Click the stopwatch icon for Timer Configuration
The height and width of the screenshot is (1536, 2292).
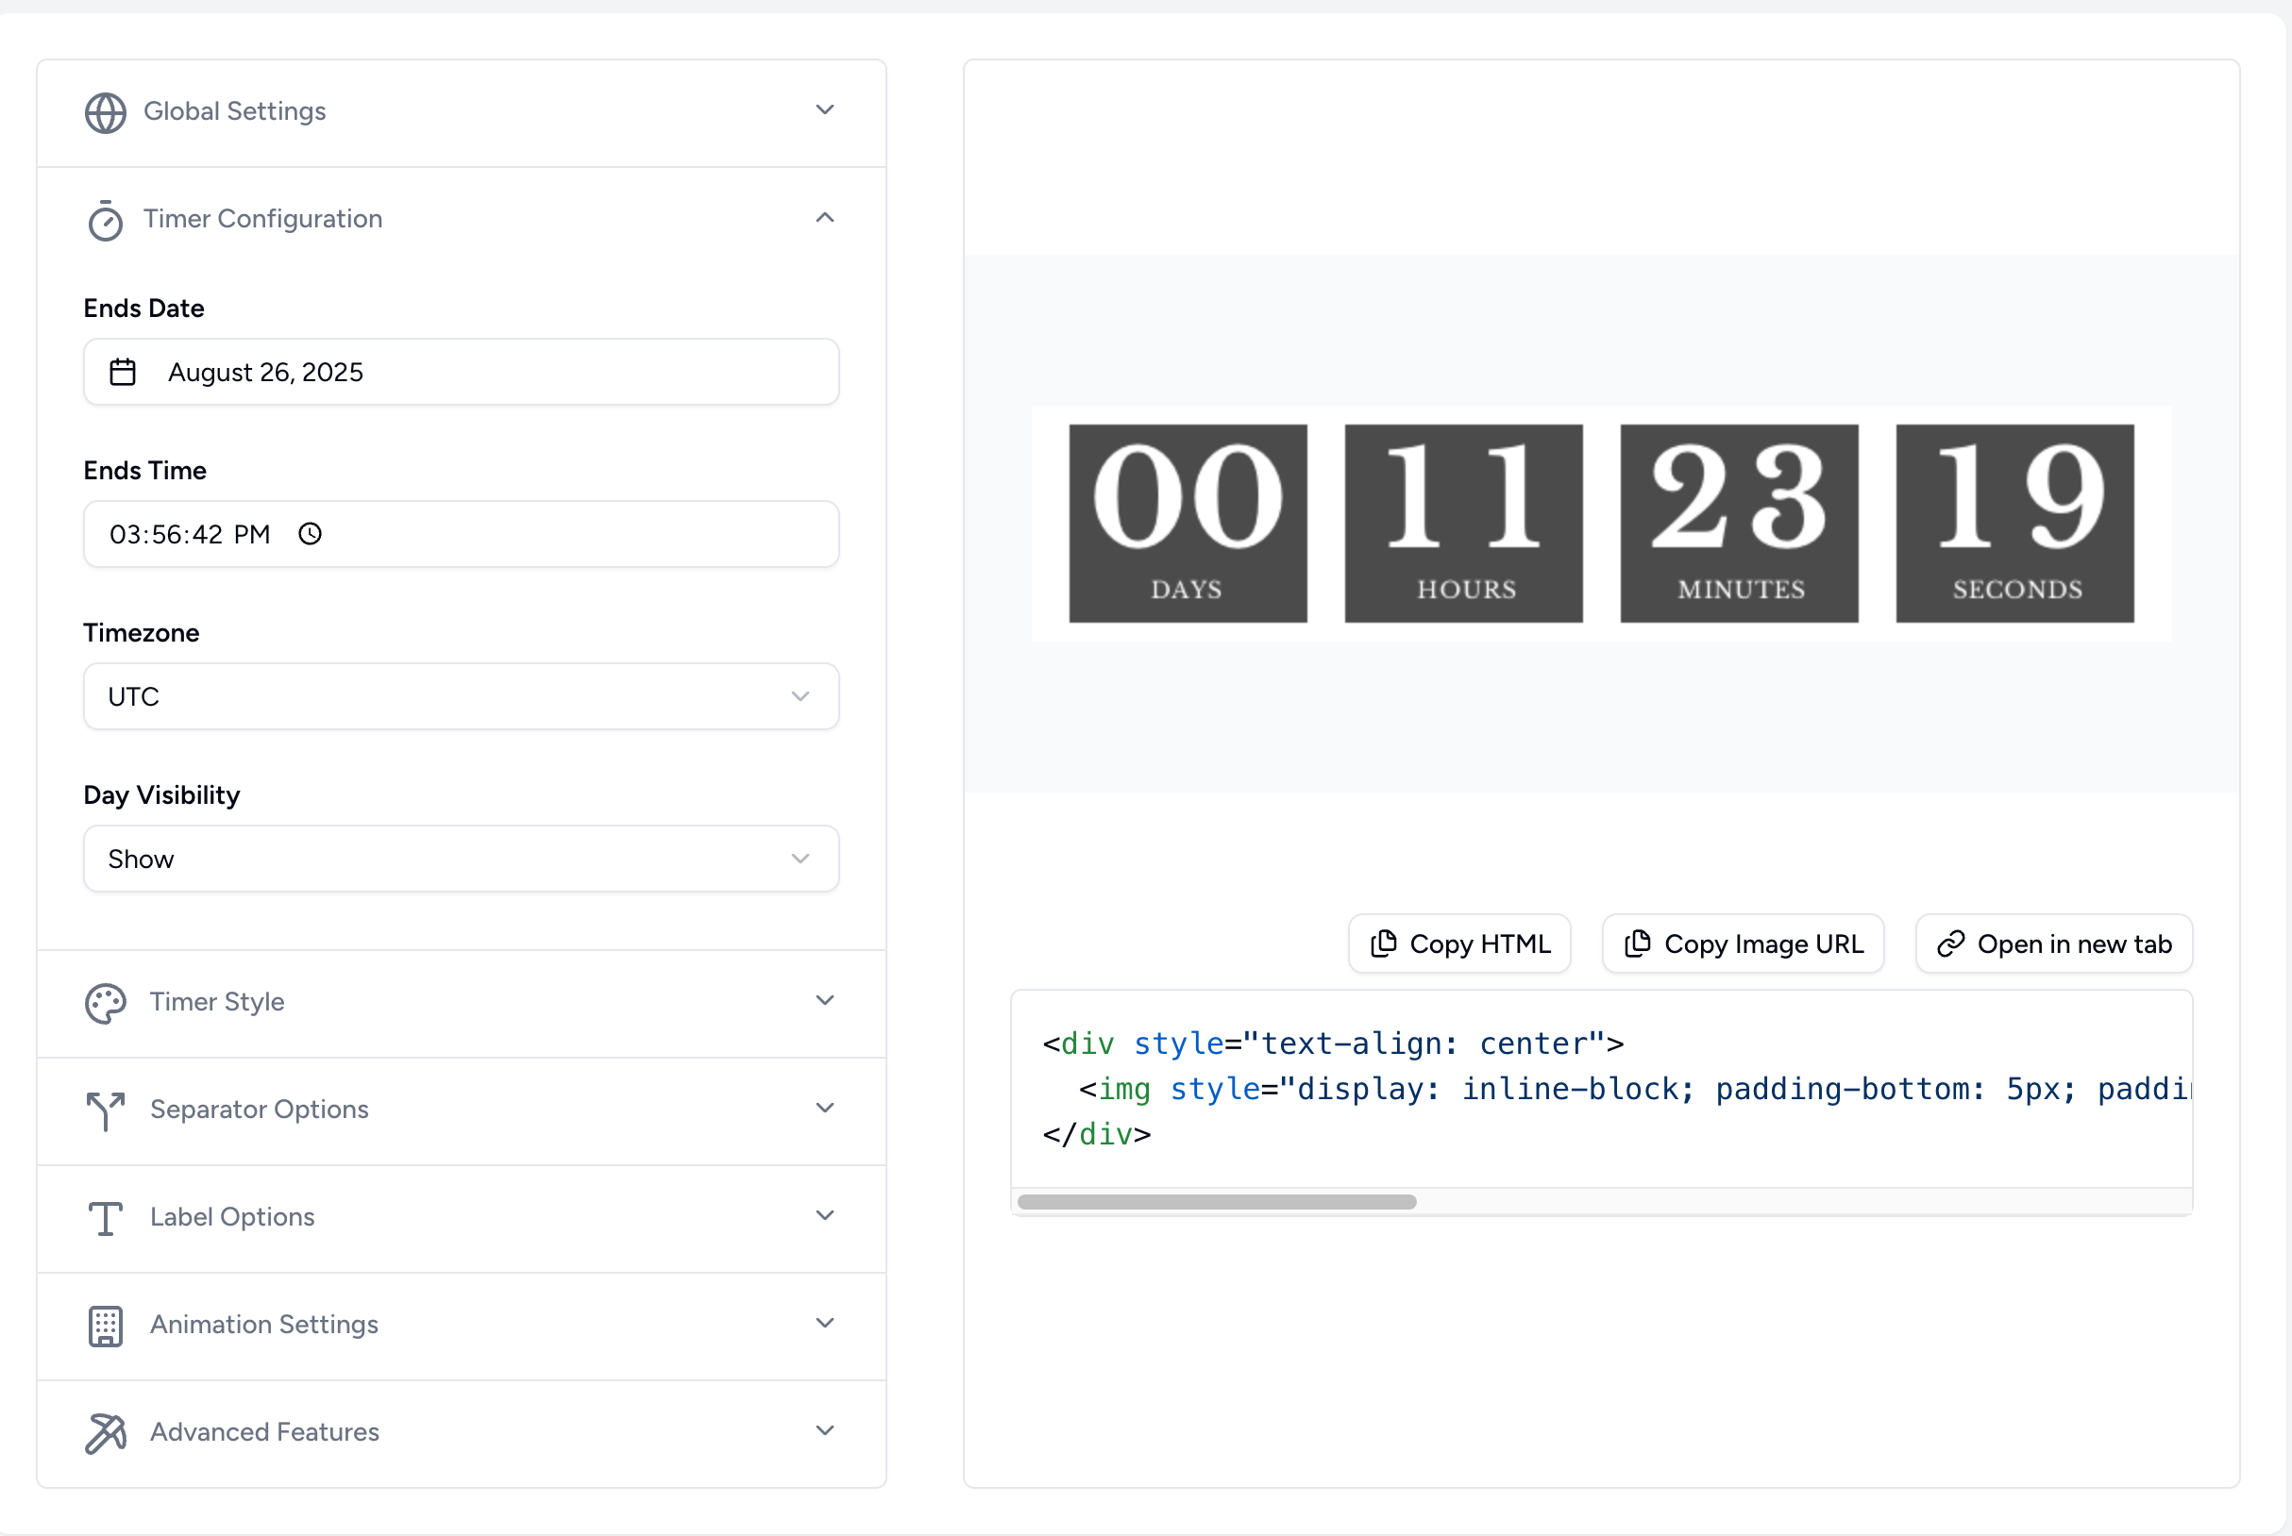coord(105,220)
